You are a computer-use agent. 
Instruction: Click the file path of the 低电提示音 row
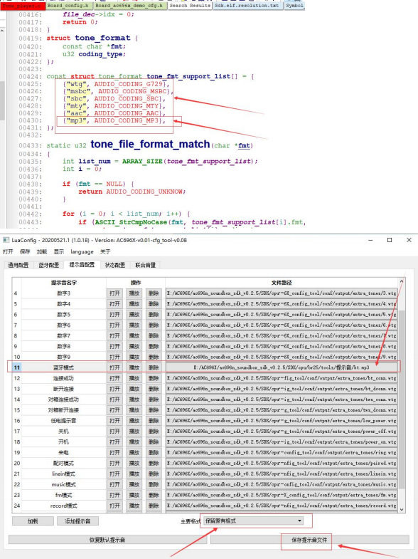pyautogui.click(x=282, y=421)
